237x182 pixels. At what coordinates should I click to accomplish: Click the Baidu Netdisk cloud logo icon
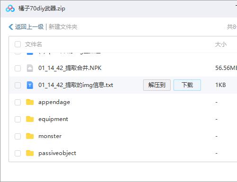pos(10,9)
